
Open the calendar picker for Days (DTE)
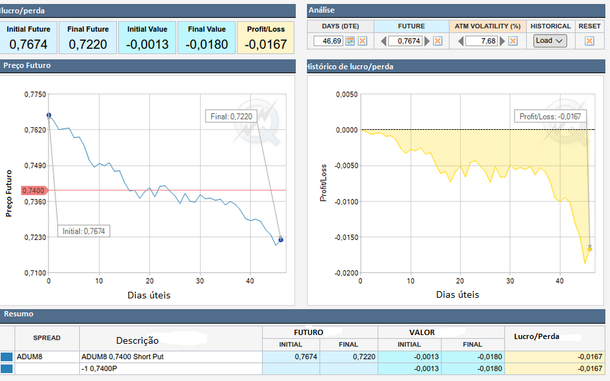[x=349, y=41]
